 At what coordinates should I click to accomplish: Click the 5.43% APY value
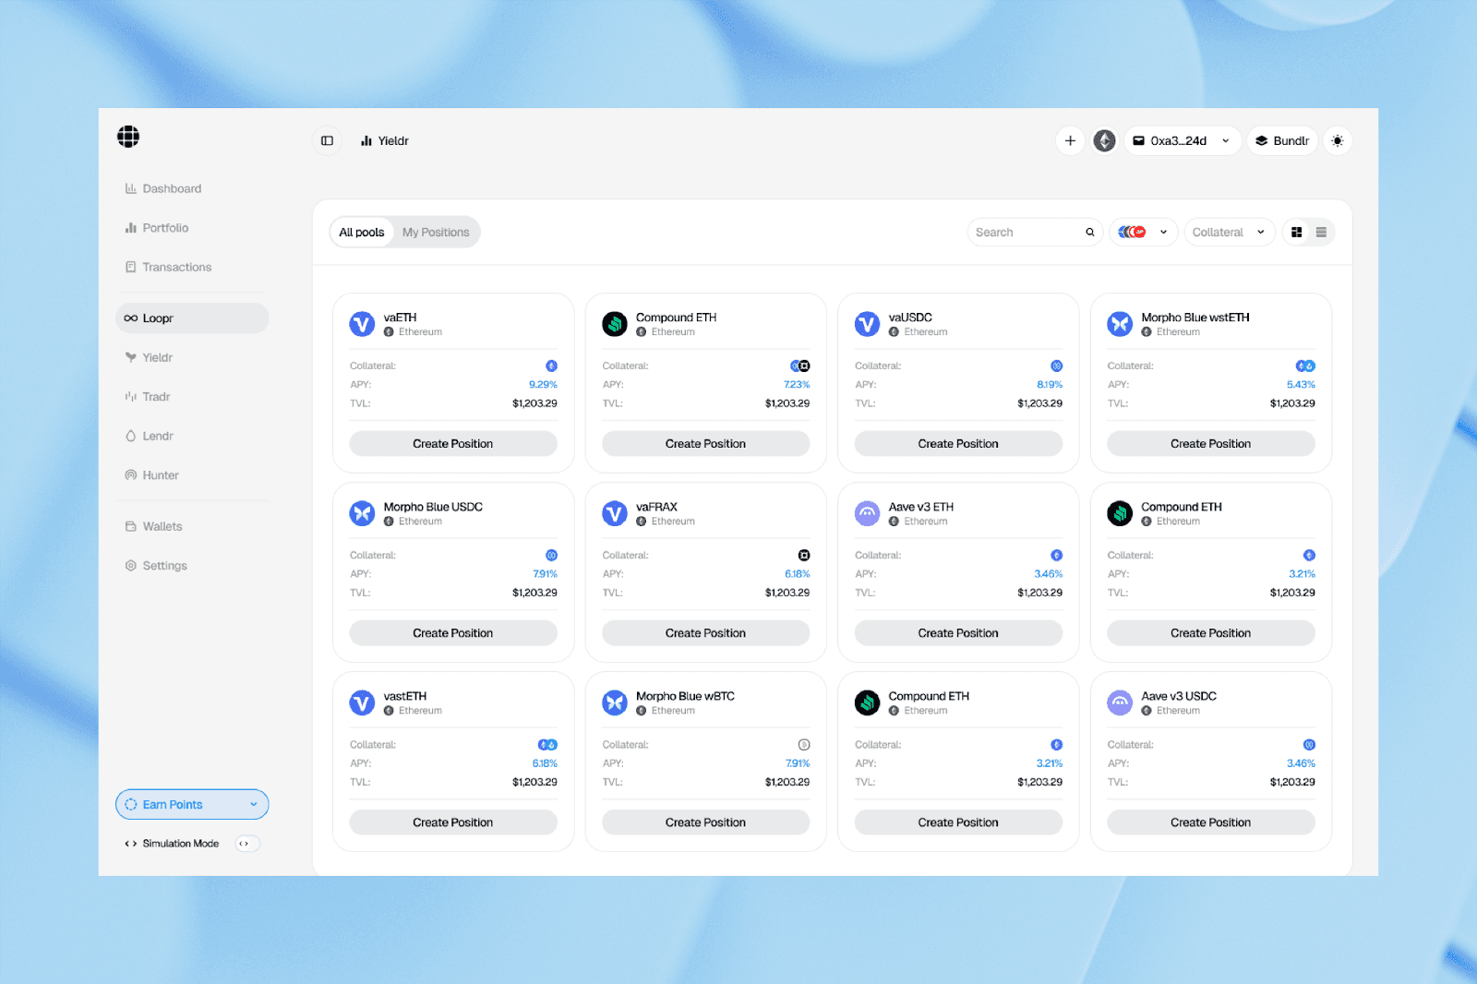pyautogui.click(x=1301, y=385)
